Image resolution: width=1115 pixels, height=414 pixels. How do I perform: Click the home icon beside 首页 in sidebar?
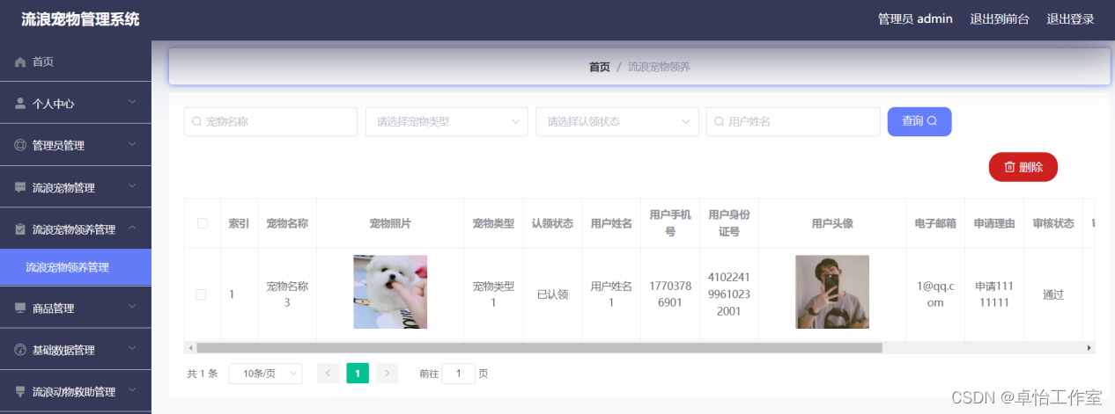(20, 62)
